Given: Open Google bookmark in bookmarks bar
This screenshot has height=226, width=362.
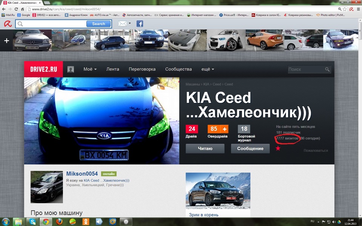Looking at the screenshot, I should [24, 15].
